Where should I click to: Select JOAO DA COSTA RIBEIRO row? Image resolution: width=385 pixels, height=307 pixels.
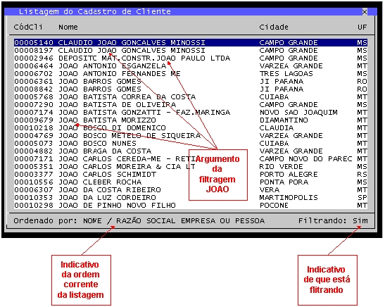pos(191,189)
